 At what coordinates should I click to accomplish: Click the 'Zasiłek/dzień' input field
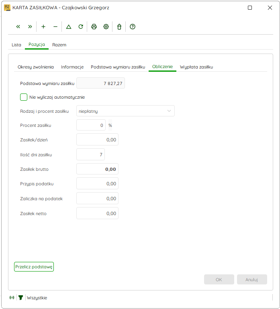point(97,139)
